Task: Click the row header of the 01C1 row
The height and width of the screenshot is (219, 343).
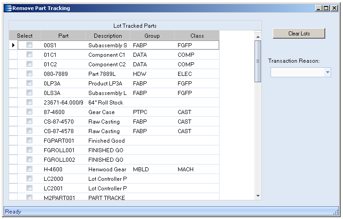Action: pyautogui.click(x=13, y=55)
